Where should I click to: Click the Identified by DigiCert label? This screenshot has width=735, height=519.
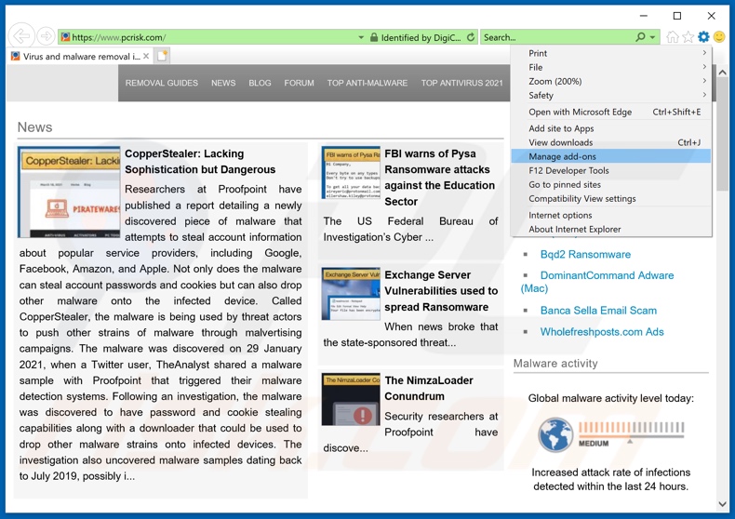click(421, 37)
